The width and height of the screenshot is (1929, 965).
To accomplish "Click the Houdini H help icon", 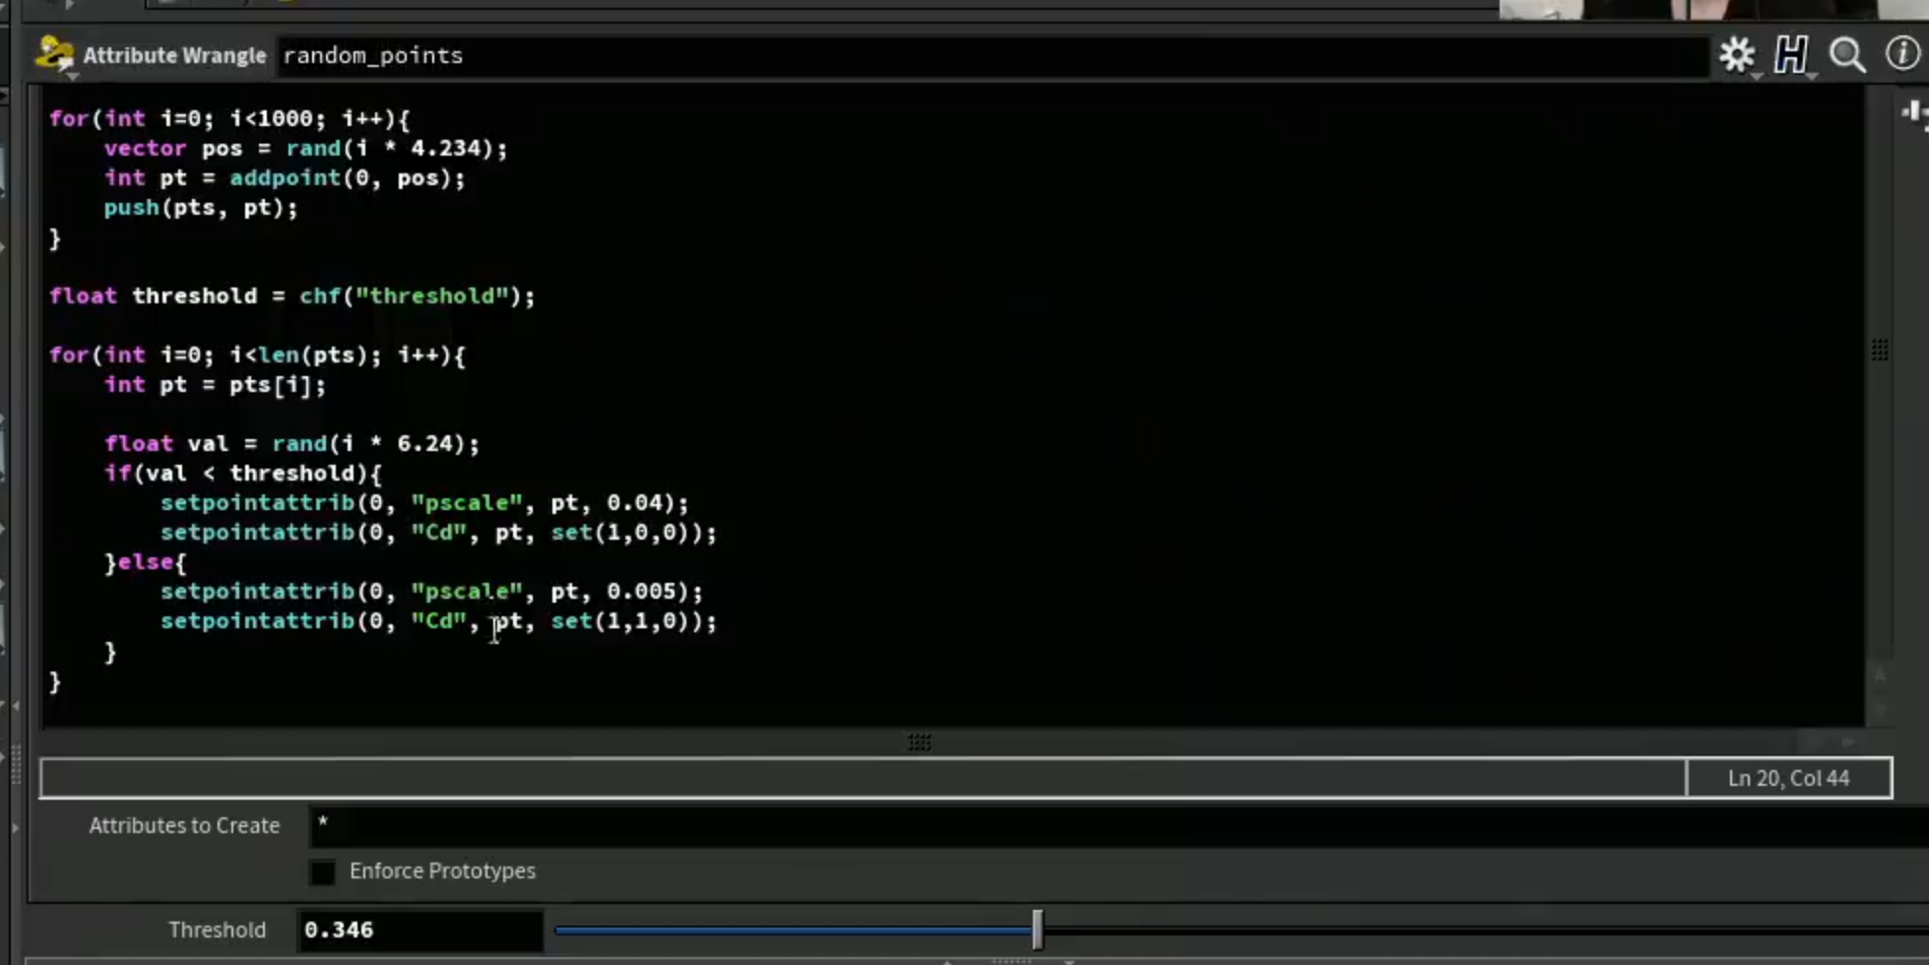I will (1791, 55).
